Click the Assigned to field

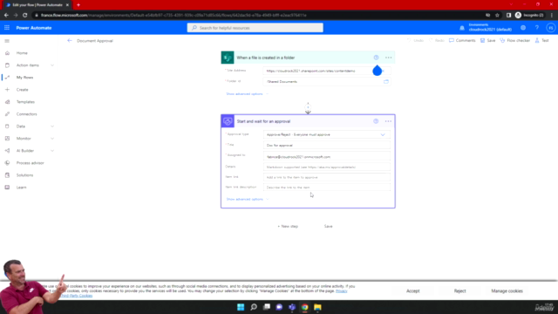[327, 157]
